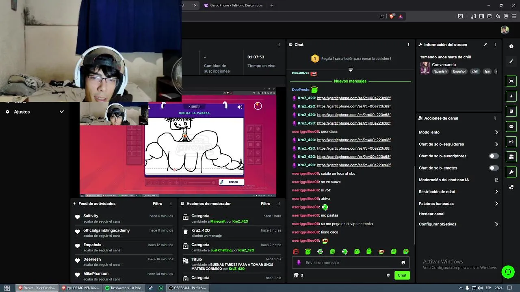The height and width of the screenshot is (292, 520).
Task: Expand Modo lento options
Action: pyautogui.click(x=496, y=132)
